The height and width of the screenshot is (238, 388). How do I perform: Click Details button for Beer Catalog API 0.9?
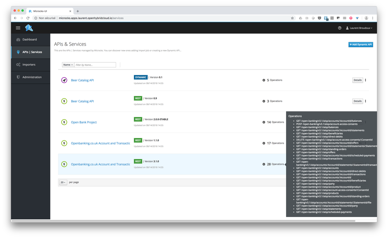tap(358, 101)
